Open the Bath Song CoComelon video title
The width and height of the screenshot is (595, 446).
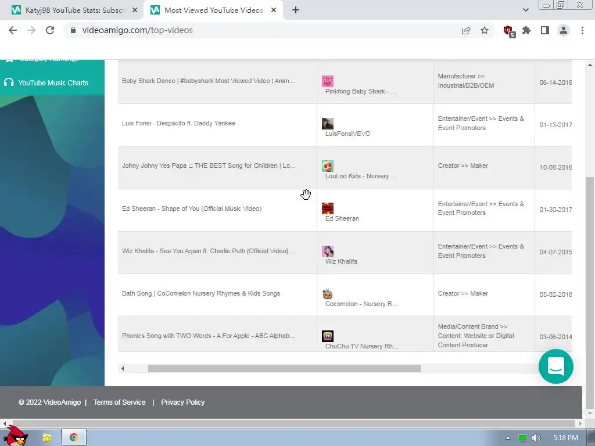(200, 293)
